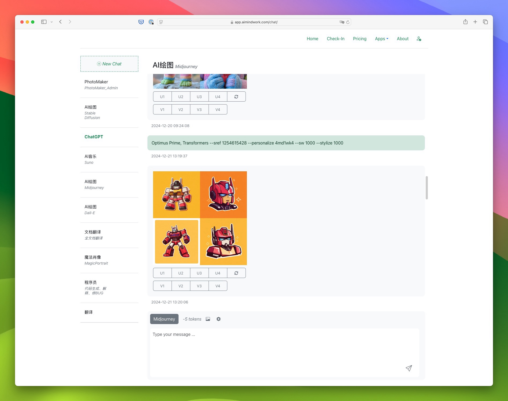Open the About nav link
This screenshot has height=401, width=508.
(x=403, y=39)
